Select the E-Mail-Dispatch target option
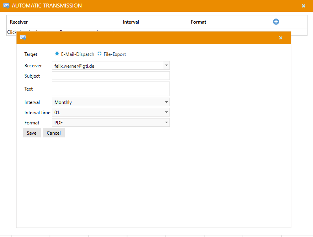 click(x=57, y=54)
